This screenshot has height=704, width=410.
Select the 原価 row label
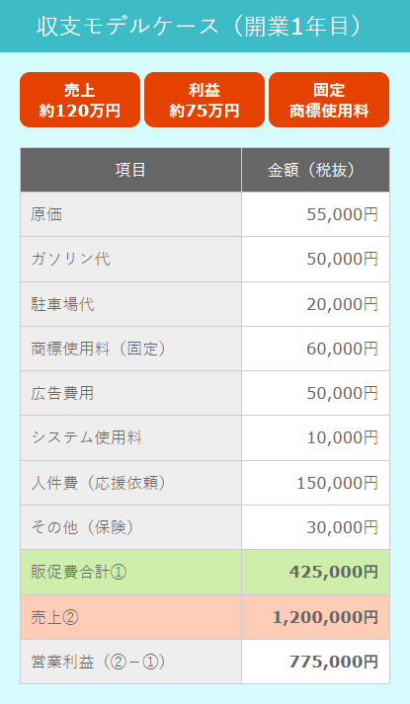point(46,214)
